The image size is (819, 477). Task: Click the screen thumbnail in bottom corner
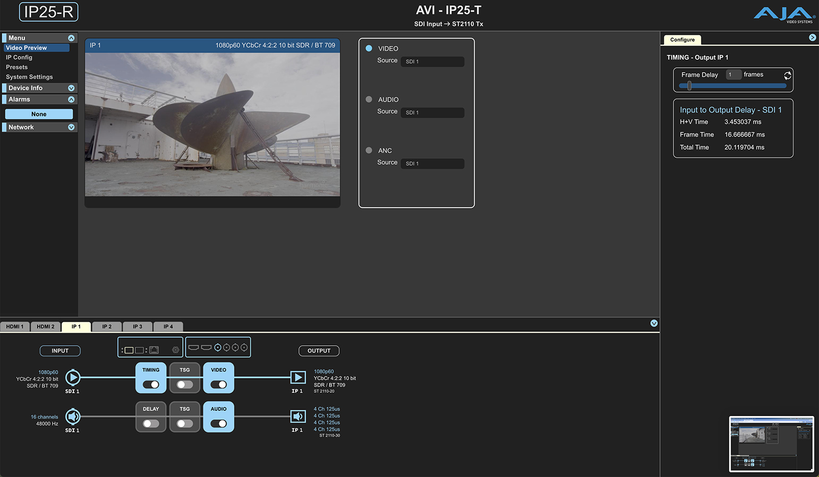[771, 444]
